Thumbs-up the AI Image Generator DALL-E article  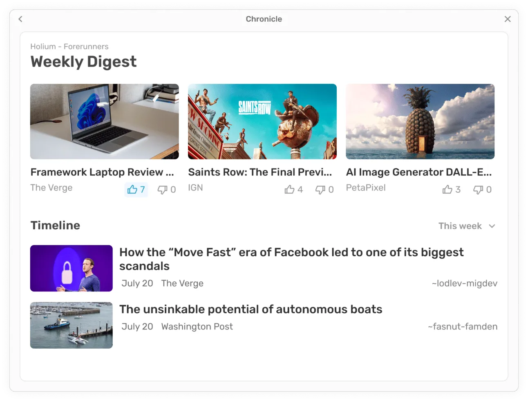pyautogui.click(x=451, y=190)
